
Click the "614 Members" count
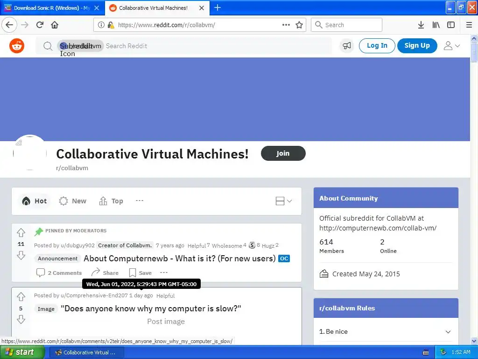(x=331, y=246)
